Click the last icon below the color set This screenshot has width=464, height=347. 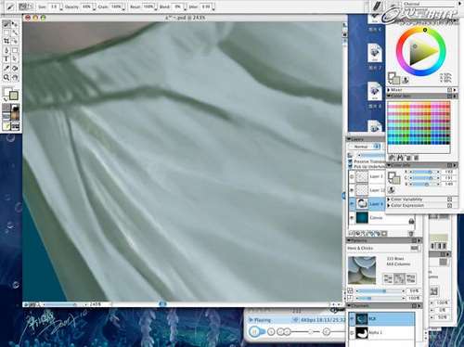[416, 158]
